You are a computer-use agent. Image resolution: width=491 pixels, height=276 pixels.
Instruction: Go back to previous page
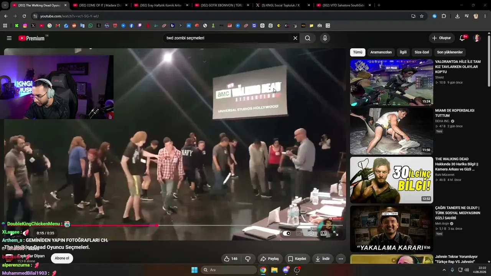6,16
